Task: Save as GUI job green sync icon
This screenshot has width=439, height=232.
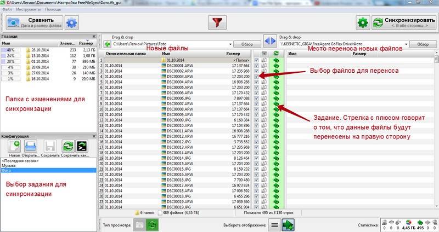Action: point(68,146)
